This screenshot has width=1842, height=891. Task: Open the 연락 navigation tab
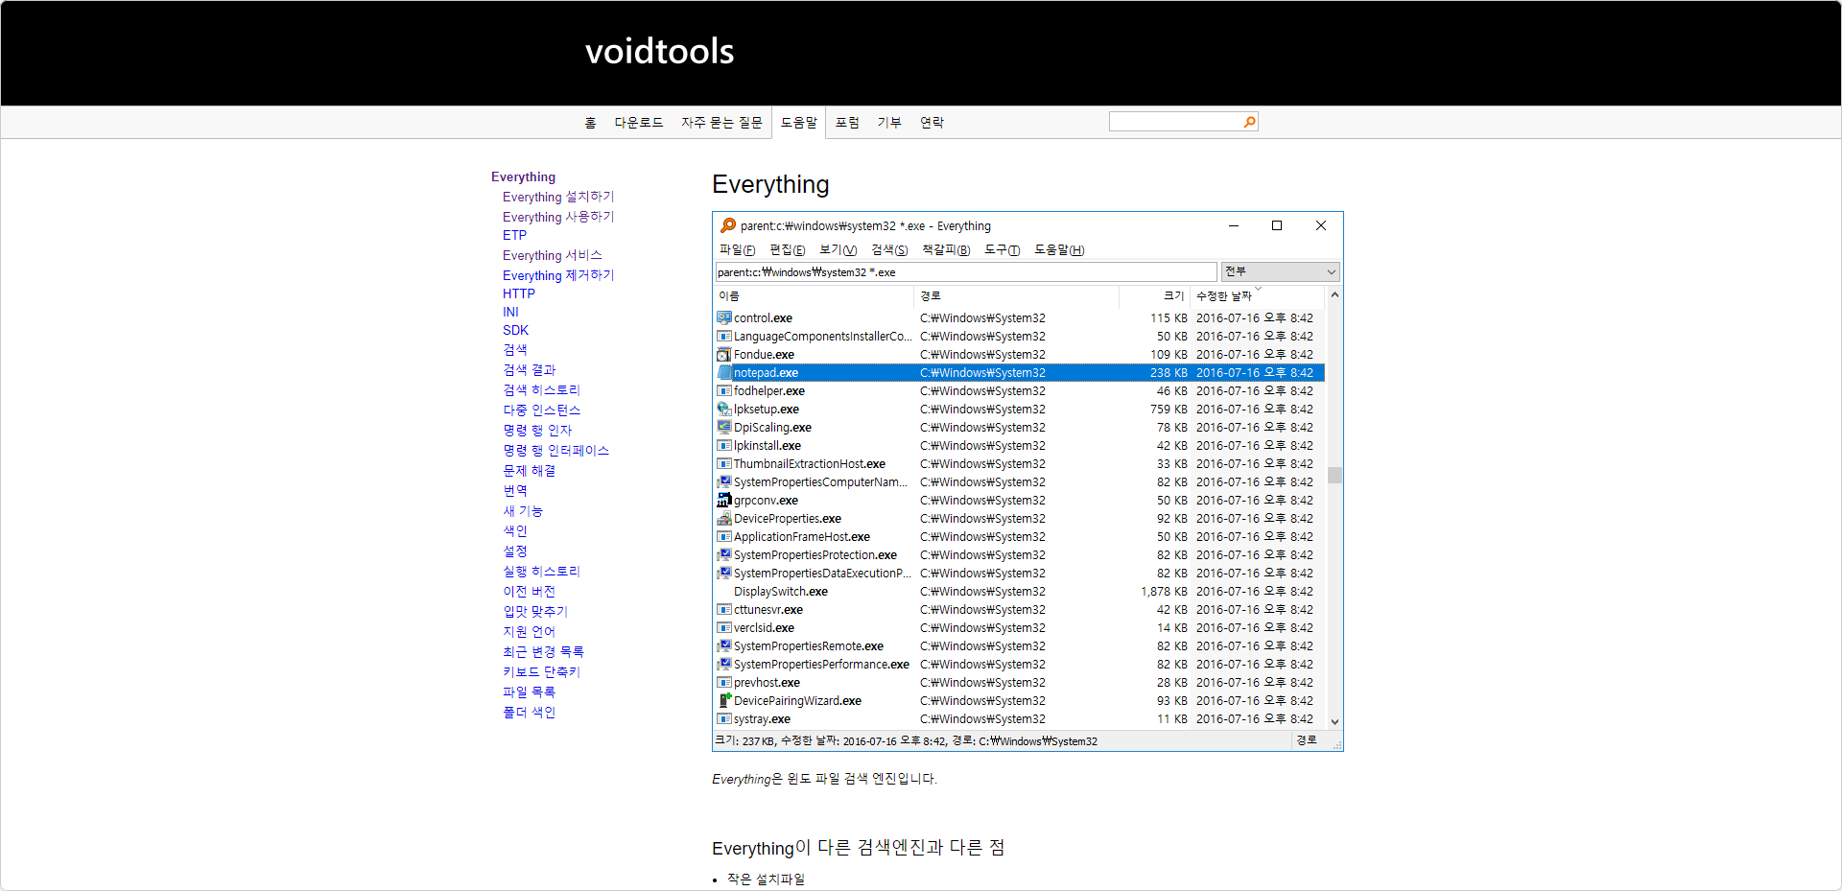[x=932, y=123]
